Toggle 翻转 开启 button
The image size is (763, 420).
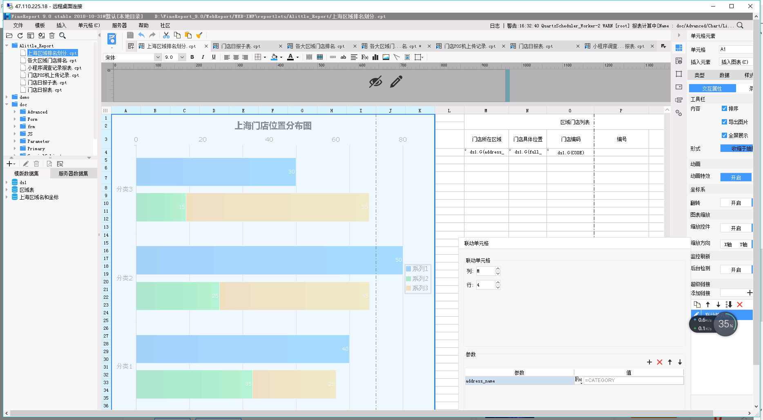pyautogui.click(x=736, y=203)
